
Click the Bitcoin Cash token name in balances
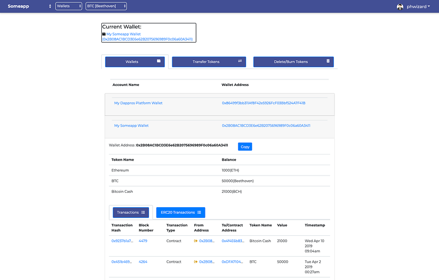(x=122, y=192)
